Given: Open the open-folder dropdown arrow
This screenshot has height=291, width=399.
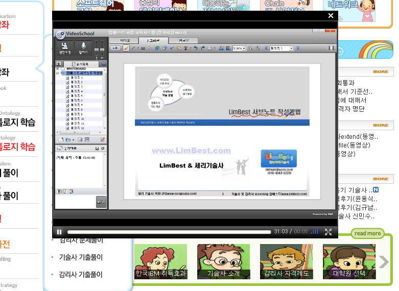Looking at the screenshot, I should tap(73, 140).
